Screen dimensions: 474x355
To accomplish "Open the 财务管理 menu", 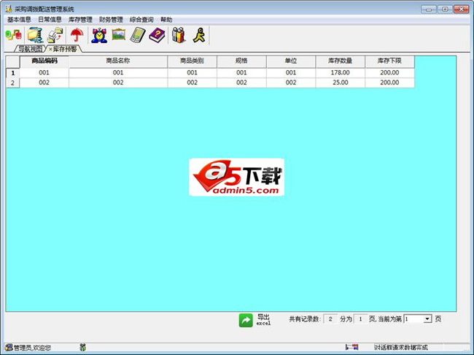I will (x=111, y=20).
